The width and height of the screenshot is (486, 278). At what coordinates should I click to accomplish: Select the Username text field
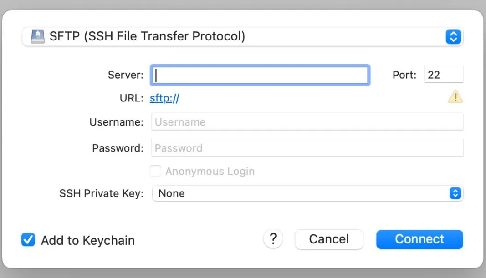(307, 122)
